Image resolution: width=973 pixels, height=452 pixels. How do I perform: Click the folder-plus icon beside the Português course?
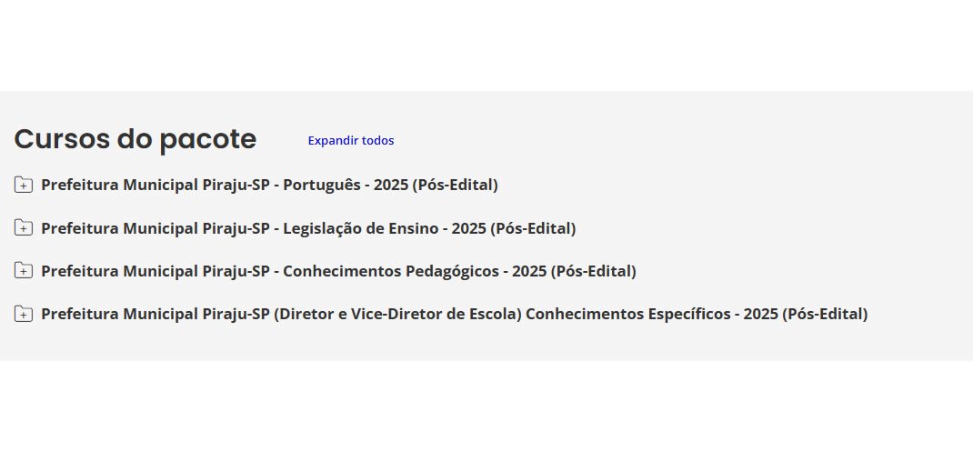point(24,186)
